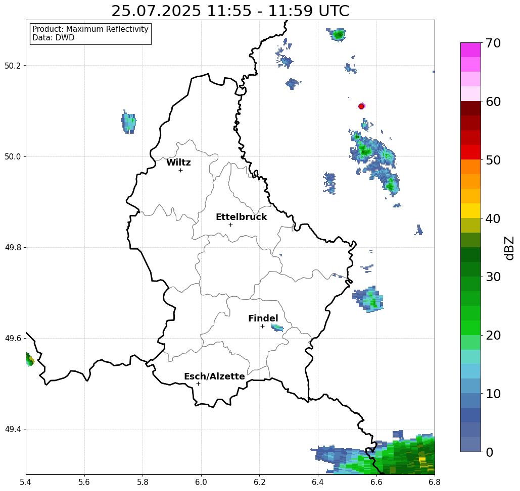Click the latitude label 50.2
Image resolution: width=520 pixels, height=491 pixels.
coord(13,66)
